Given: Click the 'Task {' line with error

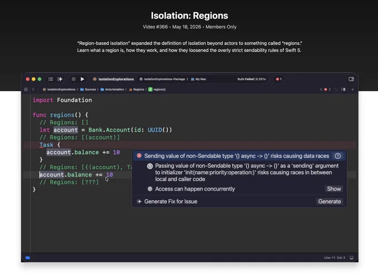Looking at the screenshot, I should click(49, 145).
